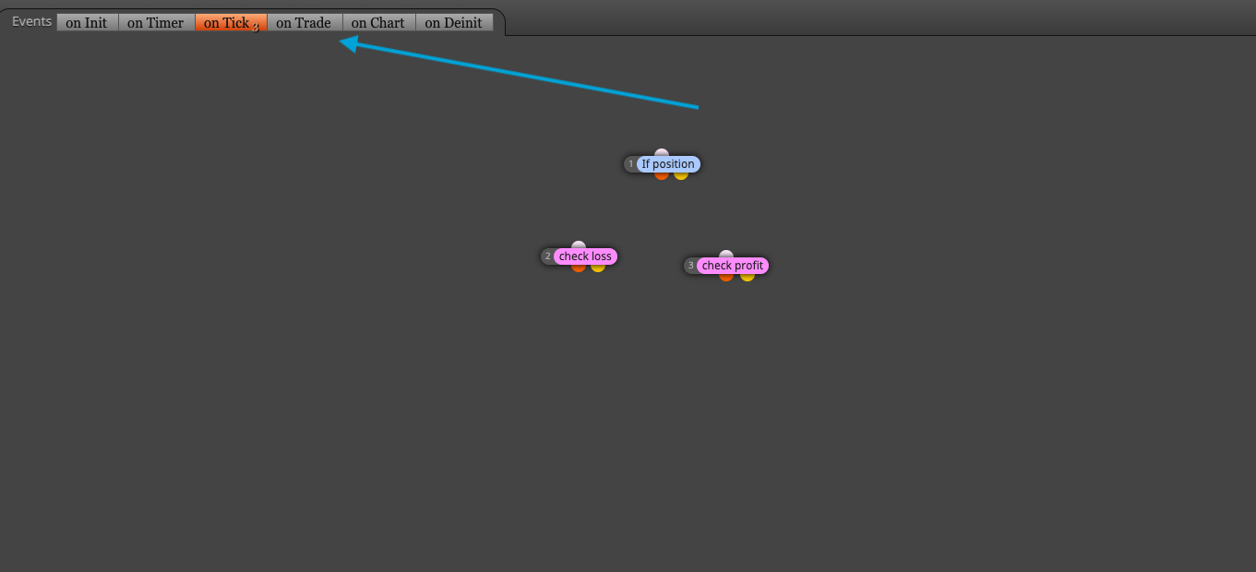Viewport: 1256px width, 572px height.
Task: Open the on Timer event tab
Action: (x=156, y=22)
